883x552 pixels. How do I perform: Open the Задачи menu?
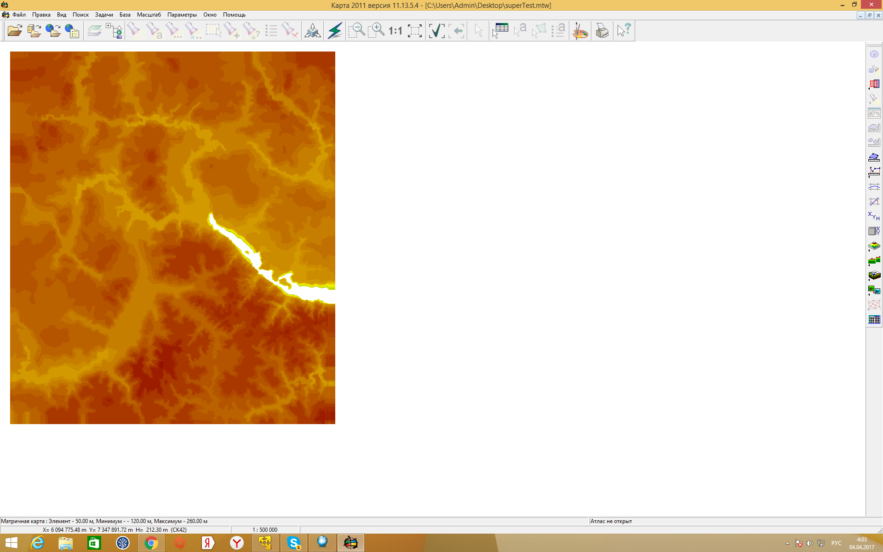tap(104, 15)
